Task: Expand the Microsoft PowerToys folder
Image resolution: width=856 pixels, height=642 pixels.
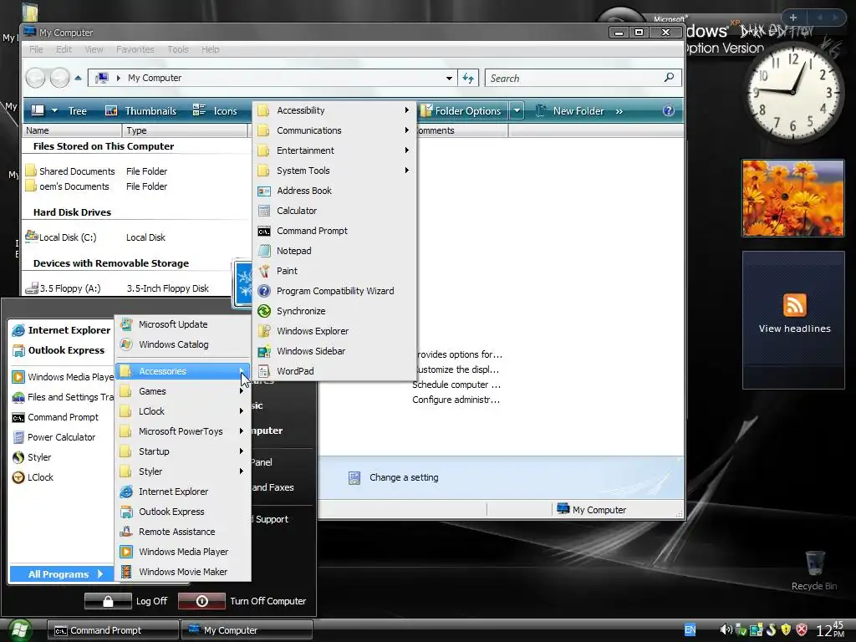Action: (182, 431)
